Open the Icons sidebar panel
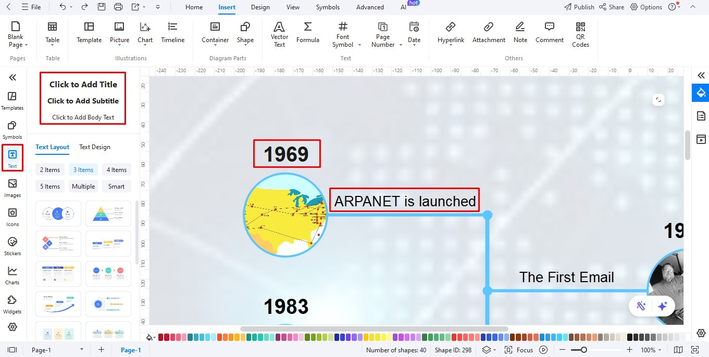 (13, 217)
